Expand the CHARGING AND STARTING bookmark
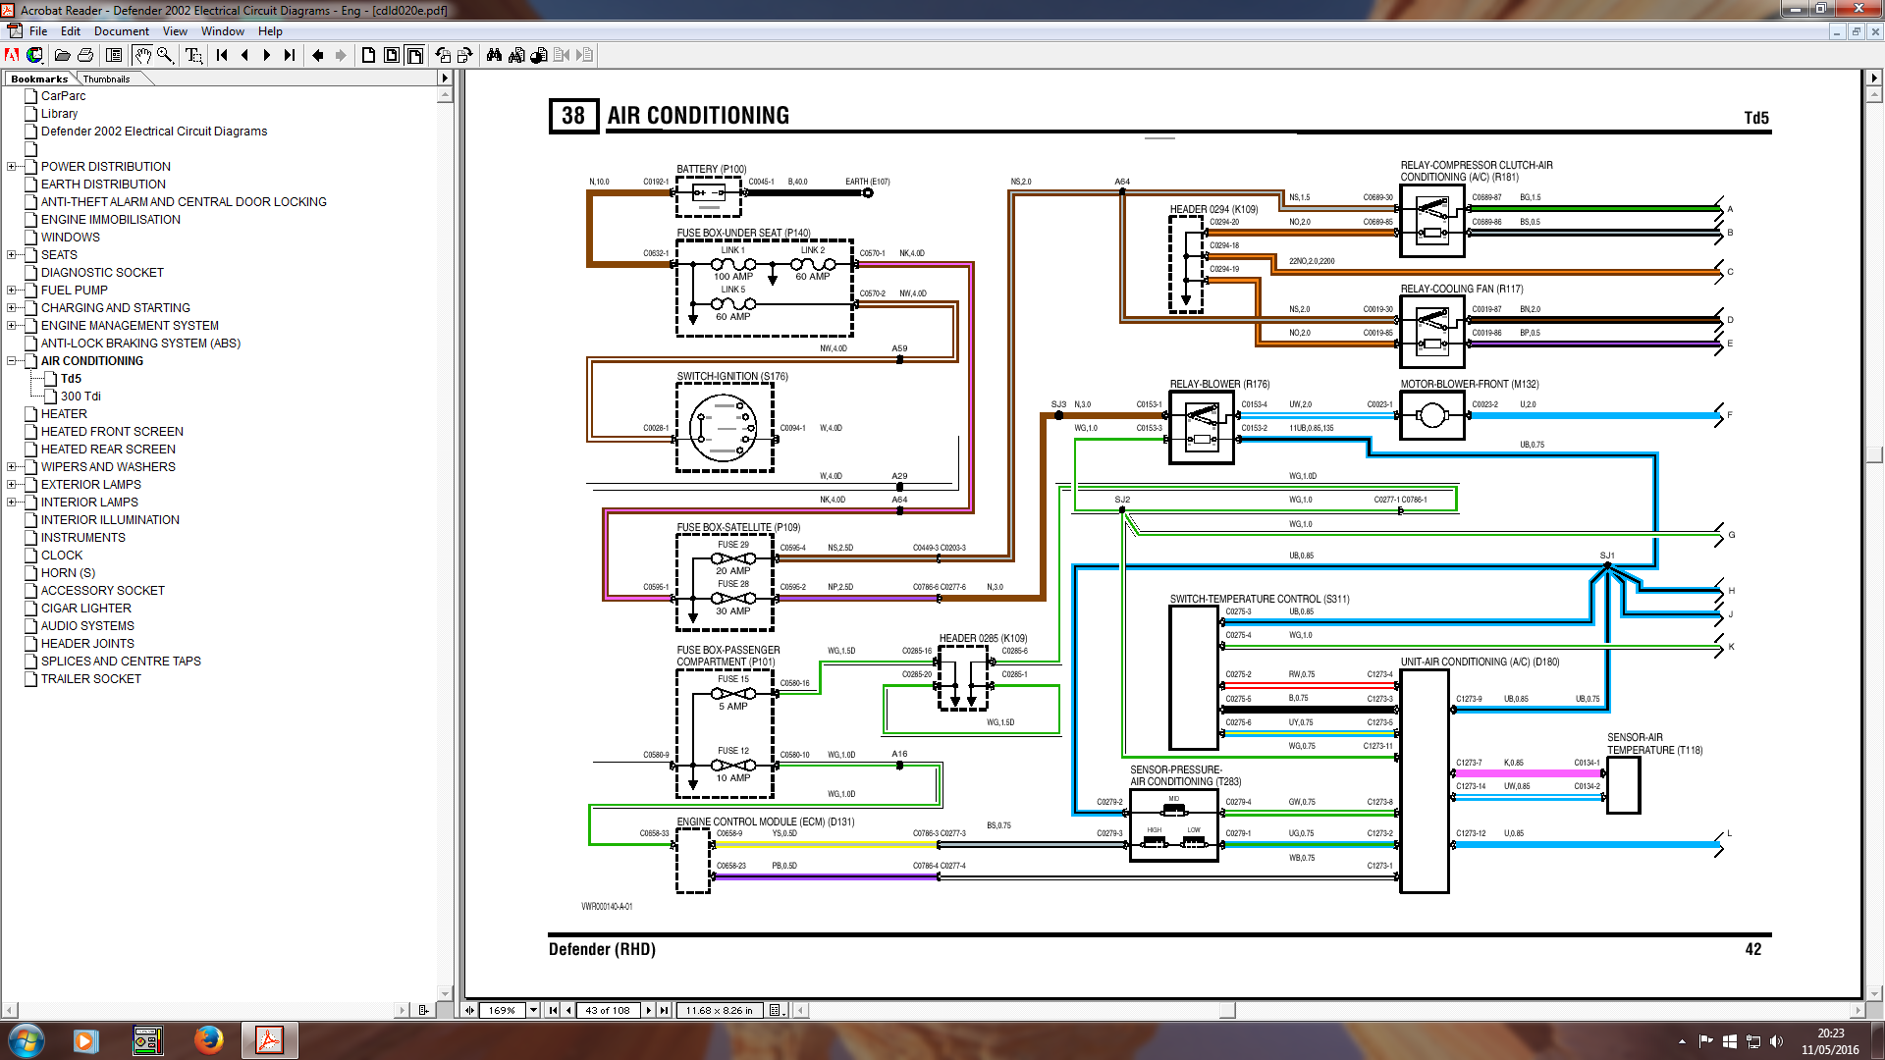 point(12,308)
